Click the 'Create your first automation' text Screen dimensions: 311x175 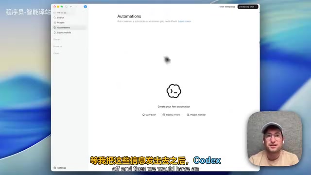click(174, 106)
